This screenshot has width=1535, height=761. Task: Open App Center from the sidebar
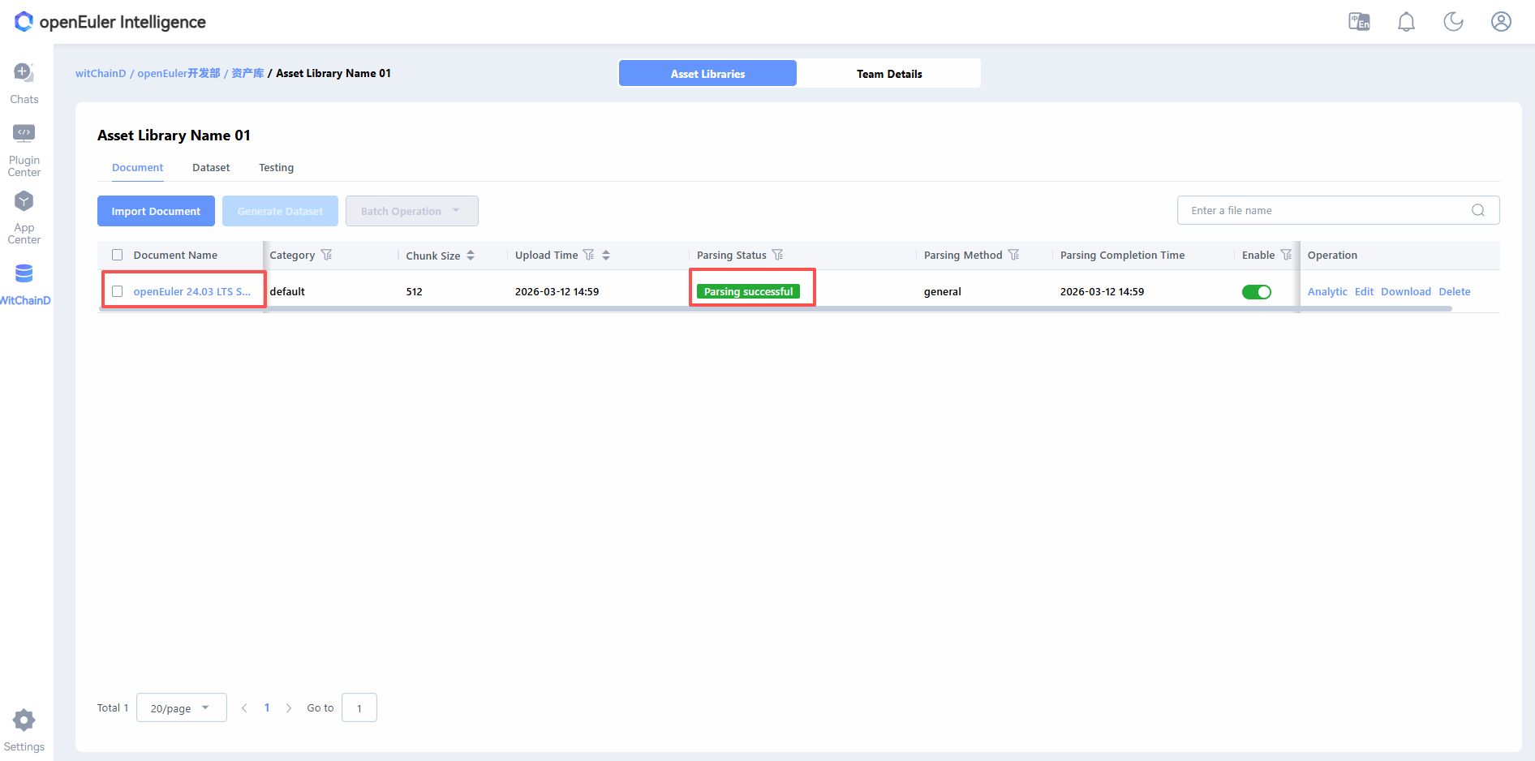tap(24, 200)
